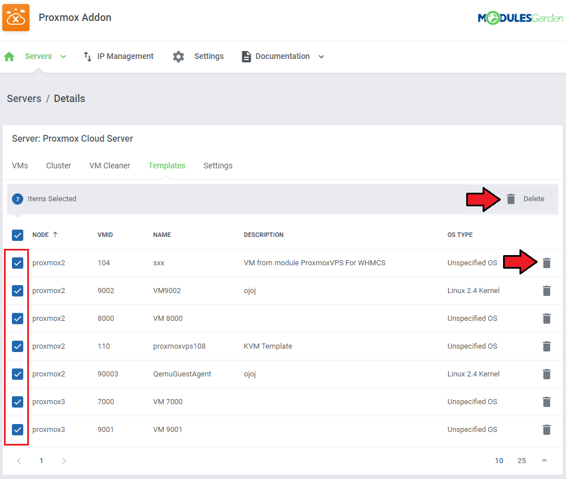Click the green home icon
The width and height of the screenshot is (566, 479).
pos(9,57)
